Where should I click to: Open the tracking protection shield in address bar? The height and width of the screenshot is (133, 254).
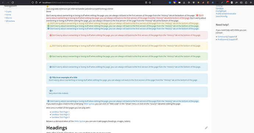click(33, 3)
